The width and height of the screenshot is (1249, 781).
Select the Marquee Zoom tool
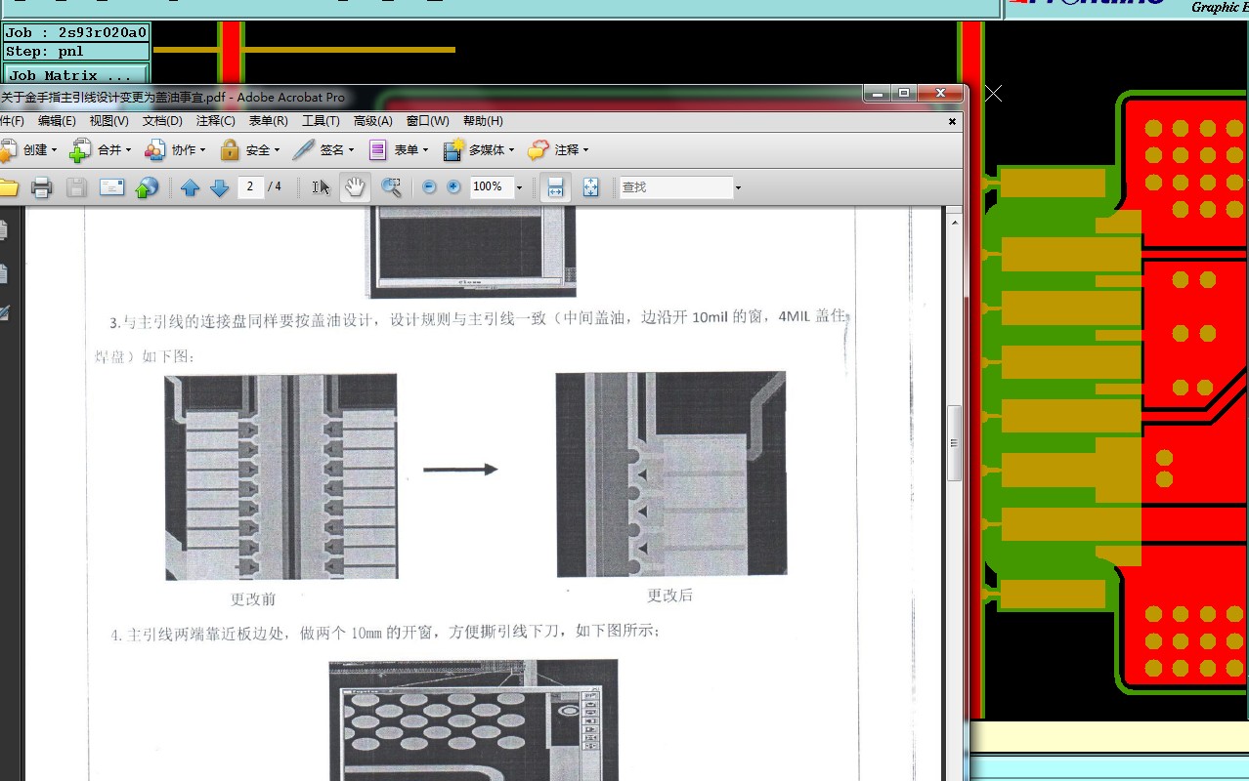click(x=391, y=187)
